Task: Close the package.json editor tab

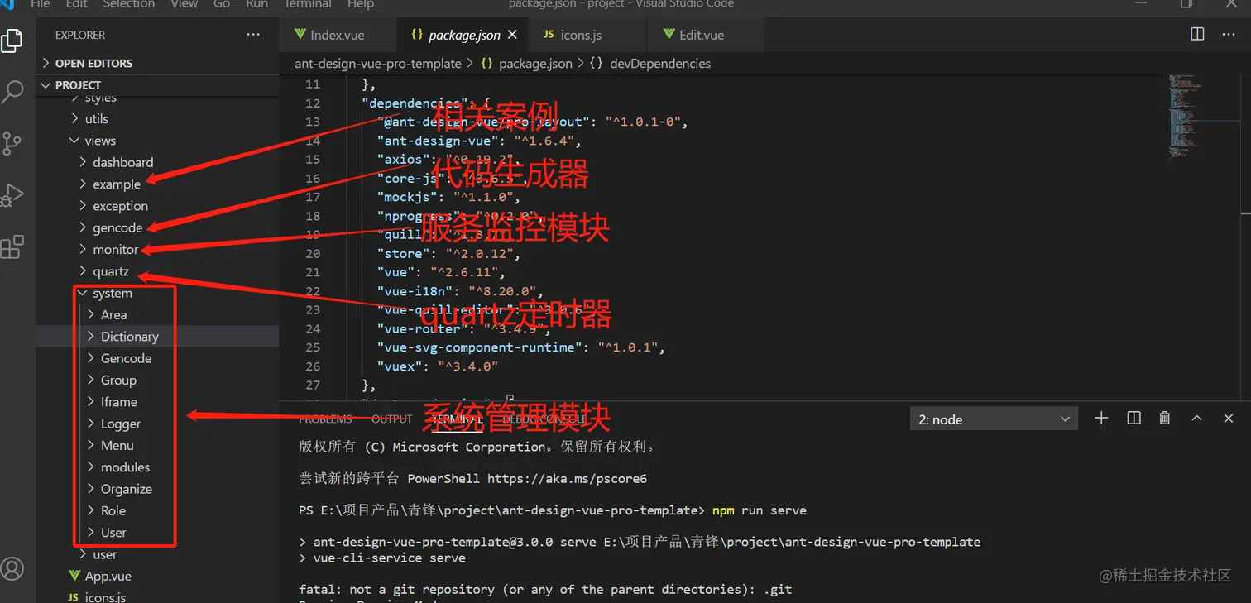Action: (x=512, y=35)
